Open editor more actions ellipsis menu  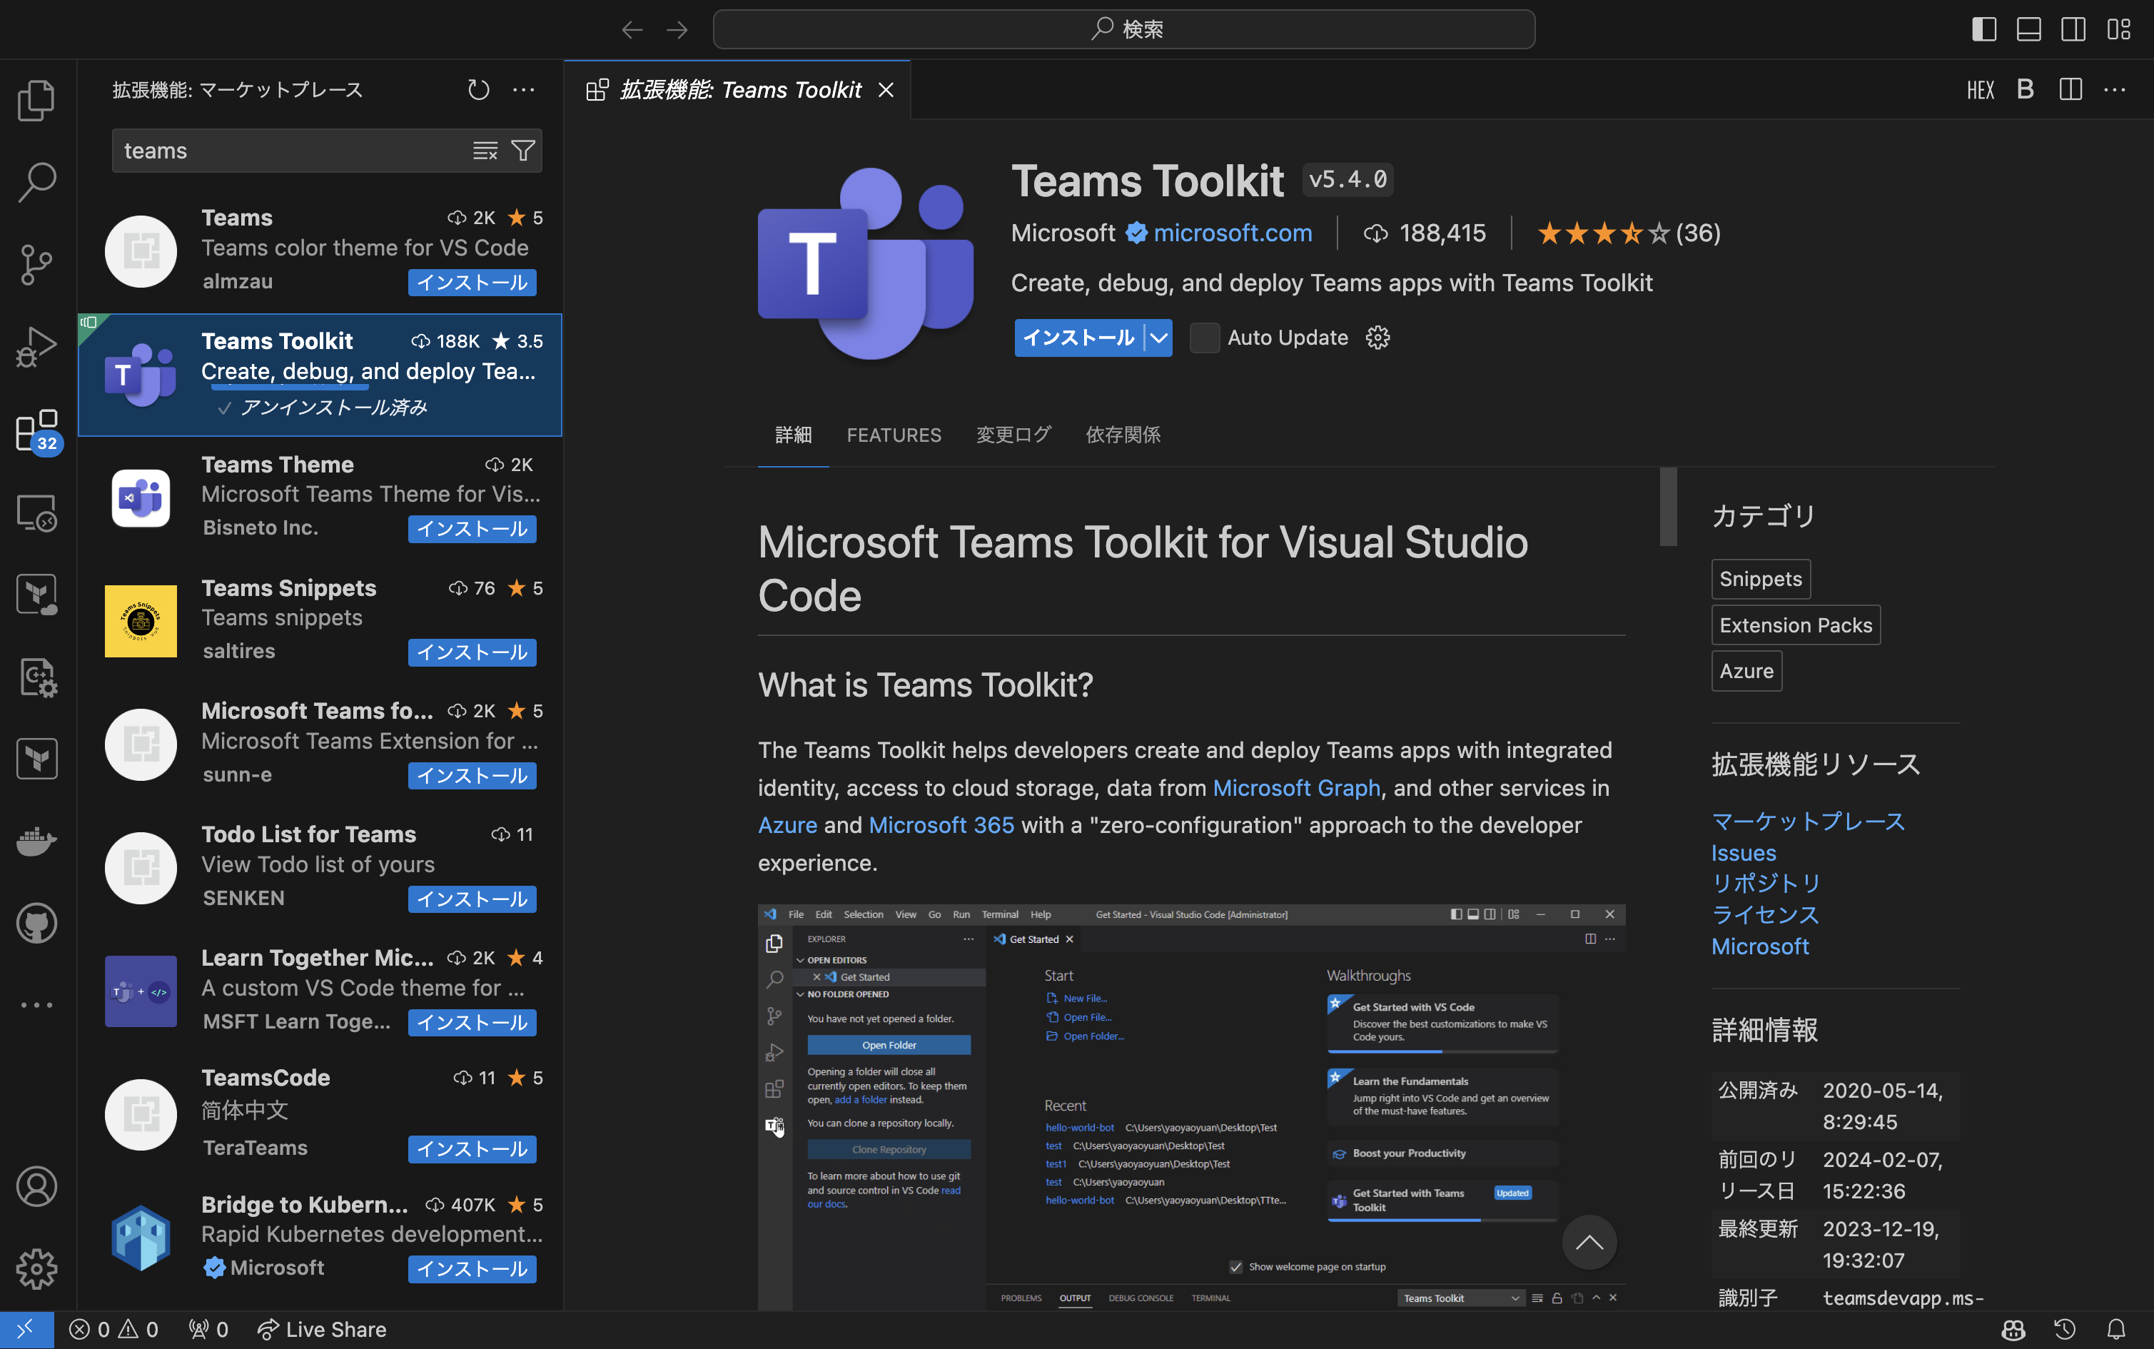coord(2115,89)
